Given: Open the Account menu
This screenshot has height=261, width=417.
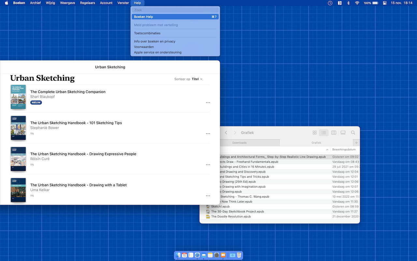Looking at the screenshot, I should pos(106,3).
